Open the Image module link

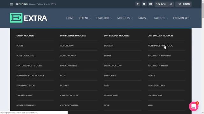[x=151, y=75]
